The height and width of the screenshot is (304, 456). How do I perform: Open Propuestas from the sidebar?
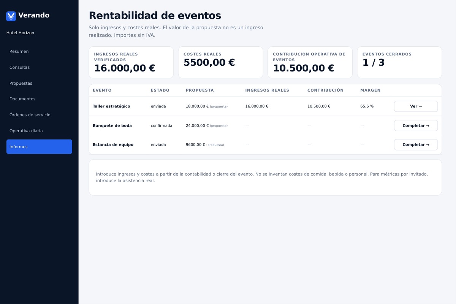point(39,83)
